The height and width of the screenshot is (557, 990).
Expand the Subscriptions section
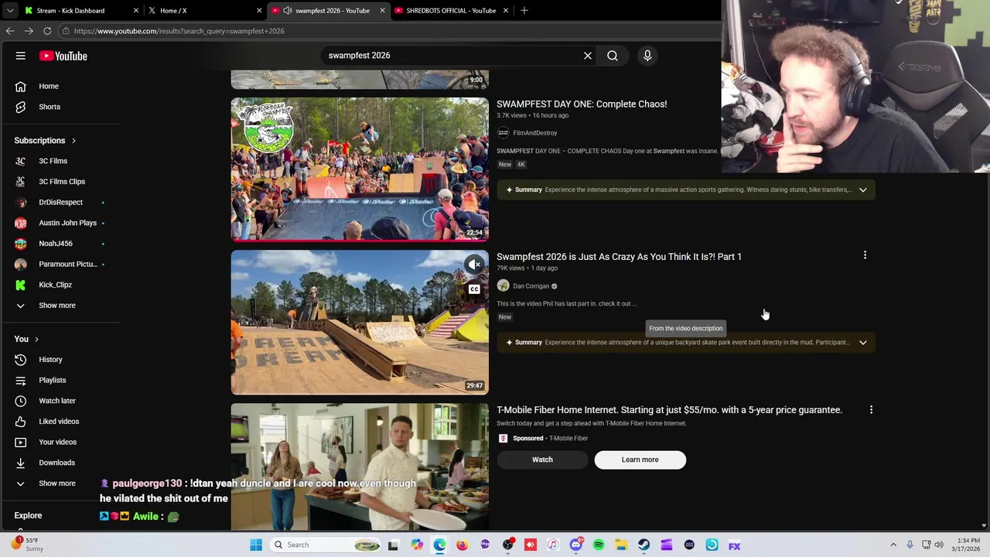tap(45, 141)
